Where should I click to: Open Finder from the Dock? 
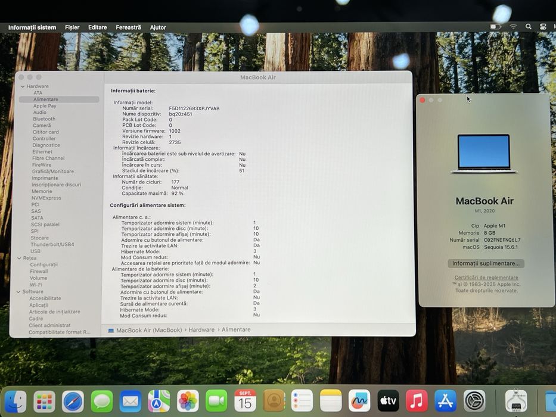point(15,402)
